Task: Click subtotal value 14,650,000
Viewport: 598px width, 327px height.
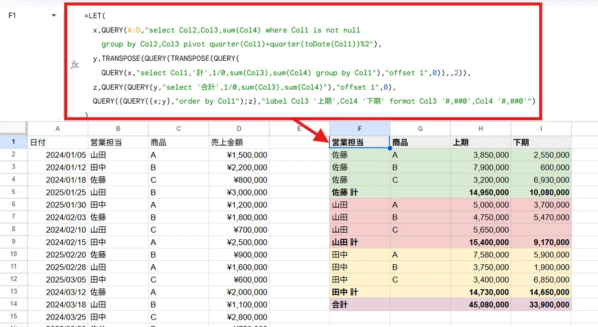Action: tap(541, 292)
